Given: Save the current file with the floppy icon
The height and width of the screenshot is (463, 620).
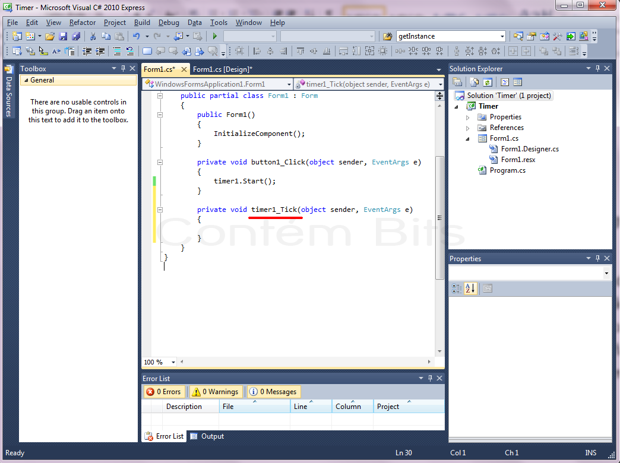Looking at the screenshot, I should [x=63, y=36].
